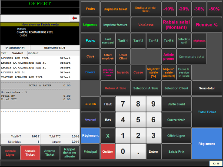This screenshot has width=223, height=167.
Task: Select the CHATEAU ROMANIN RGE 75CL ticket line
Action: [40, 77]
